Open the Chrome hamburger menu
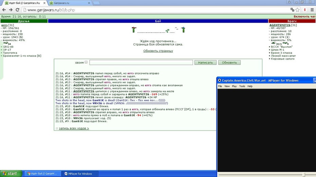 tap(312, 10)
